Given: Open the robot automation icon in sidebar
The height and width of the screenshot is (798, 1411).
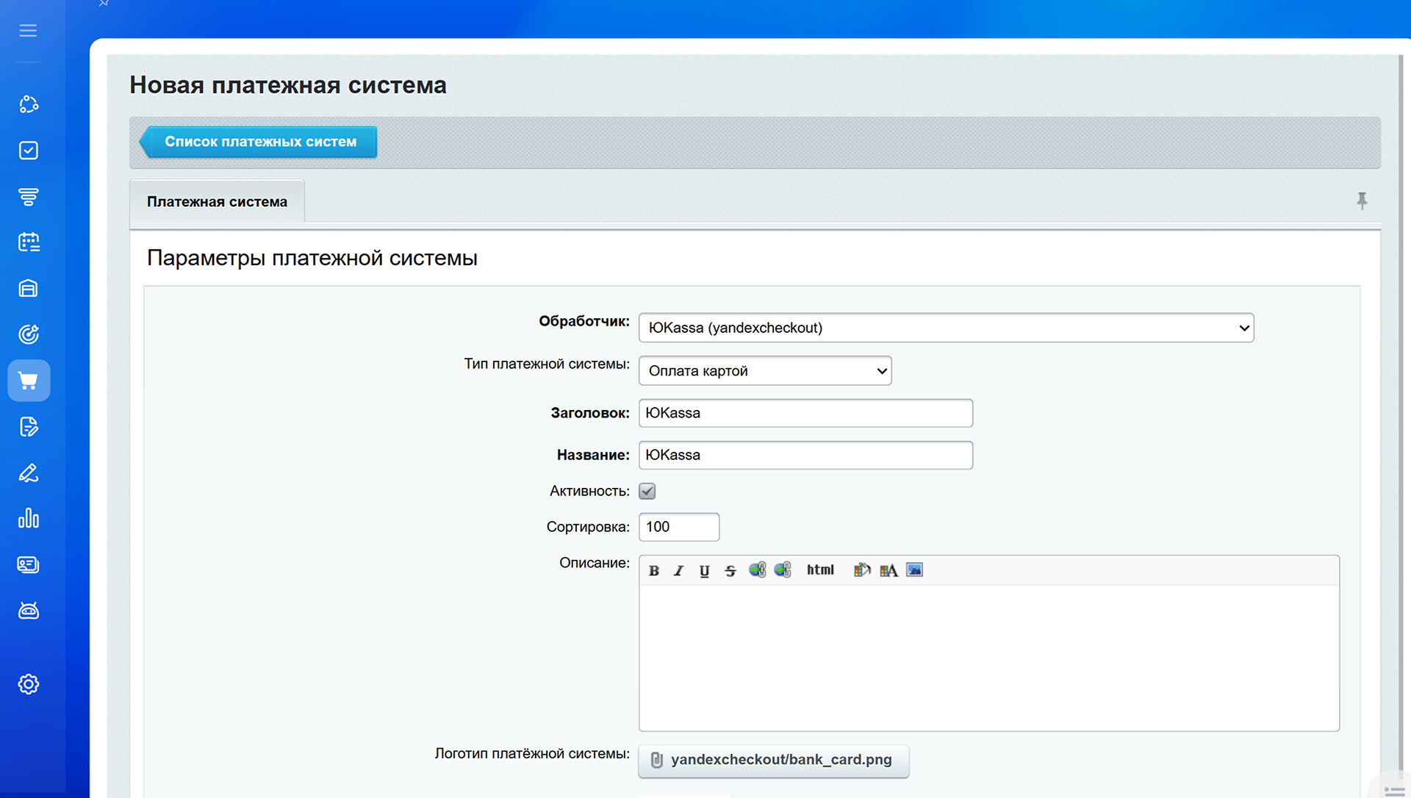Looking at the screenshot, I should (x=29, y=611).
